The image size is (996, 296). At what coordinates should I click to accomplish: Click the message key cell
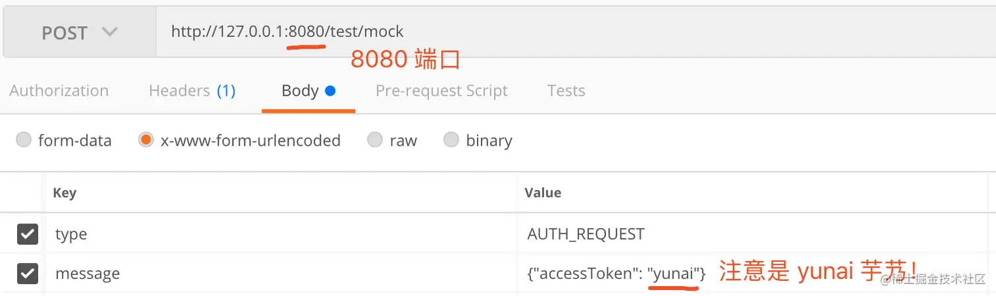(281, 273)
